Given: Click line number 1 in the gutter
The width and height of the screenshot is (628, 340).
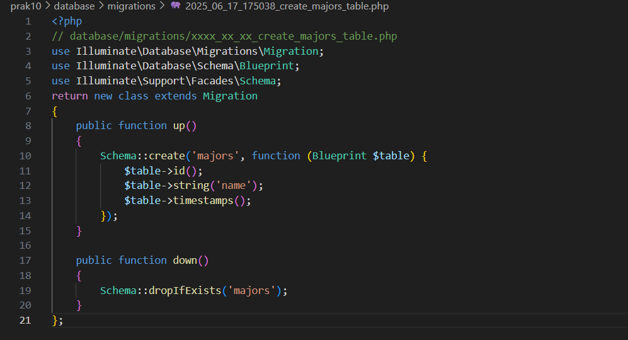Looking at the screenshot, I should (28, 21).
